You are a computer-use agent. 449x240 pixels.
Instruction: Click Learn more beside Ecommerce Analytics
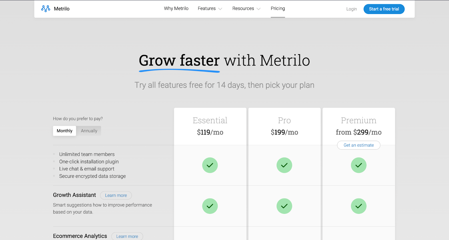(x=127, y=236)
